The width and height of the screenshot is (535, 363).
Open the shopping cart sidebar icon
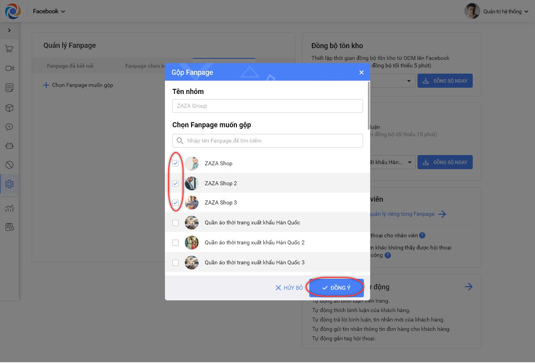tap(9, 49)
